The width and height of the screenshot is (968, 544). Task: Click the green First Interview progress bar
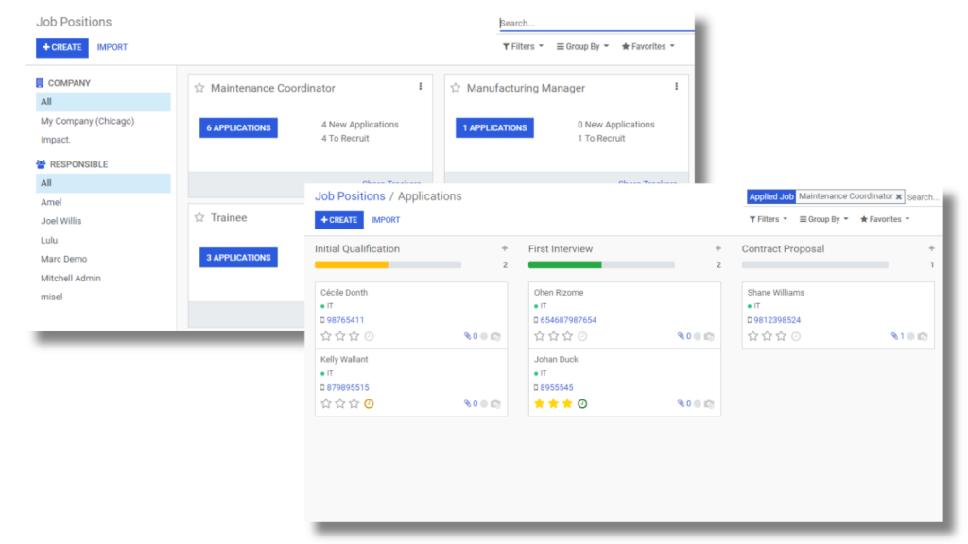coord(565,265)
